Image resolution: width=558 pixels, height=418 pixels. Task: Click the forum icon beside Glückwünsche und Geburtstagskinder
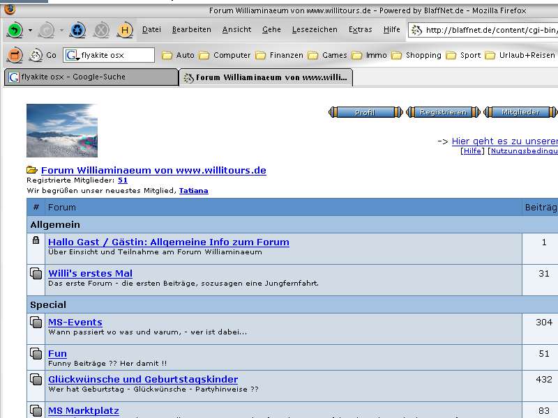pos(36,379)
